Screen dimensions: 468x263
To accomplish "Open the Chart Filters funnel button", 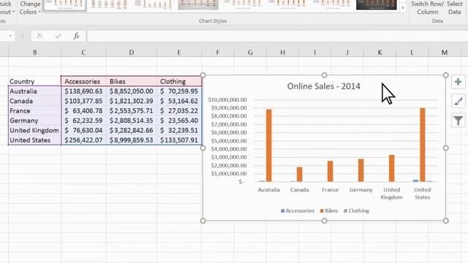I will [458, 121].
